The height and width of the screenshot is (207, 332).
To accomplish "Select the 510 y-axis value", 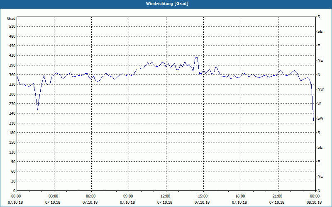I will click(x=12, y=26).
